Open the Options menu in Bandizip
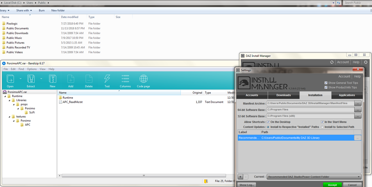The width and height of the screenshot is (372, 187). click(32, 69)
